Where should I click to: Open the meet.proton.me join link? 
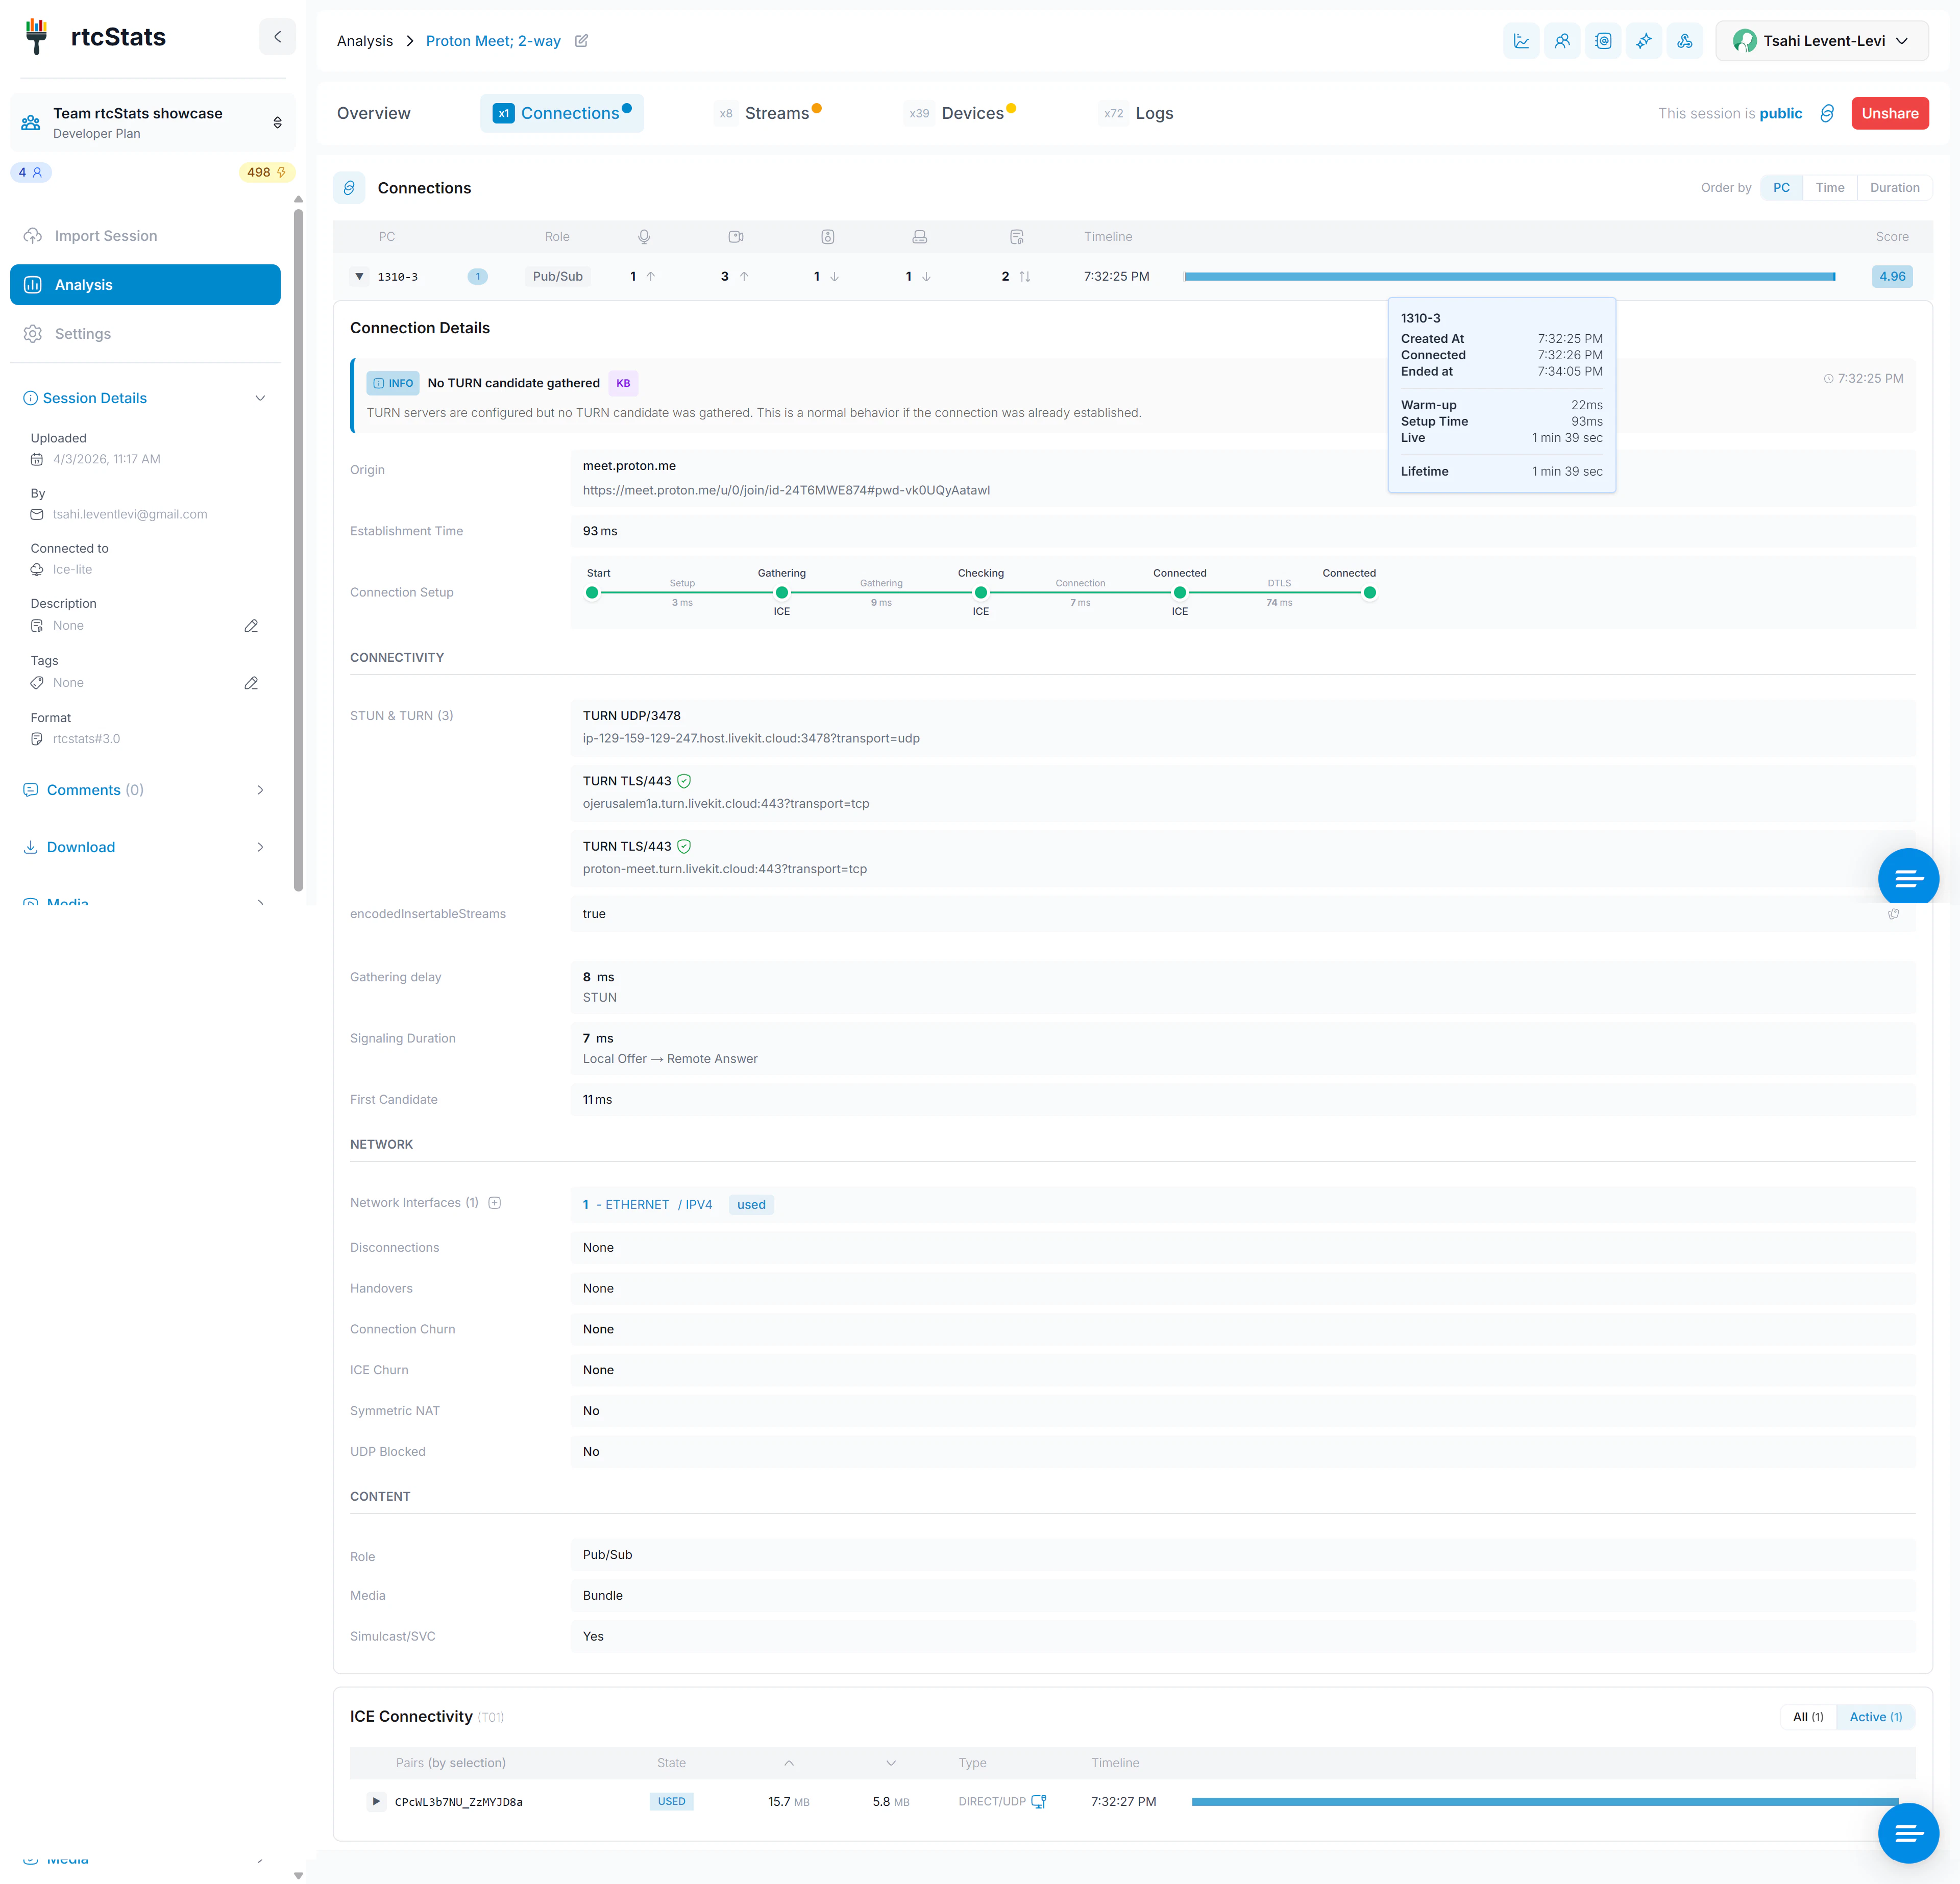point(786,490)
